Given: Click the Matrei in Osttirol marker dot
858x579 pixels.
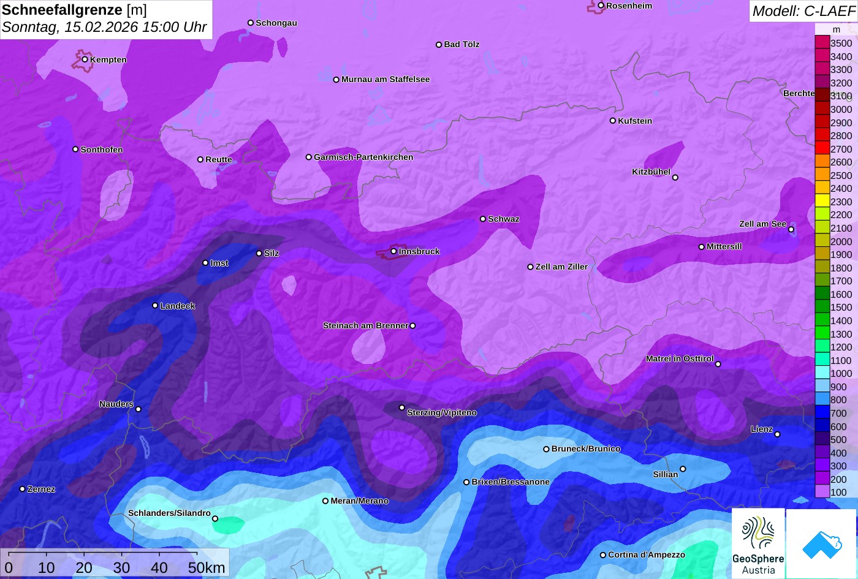Looking at the screenshot, I should (718, 364).
